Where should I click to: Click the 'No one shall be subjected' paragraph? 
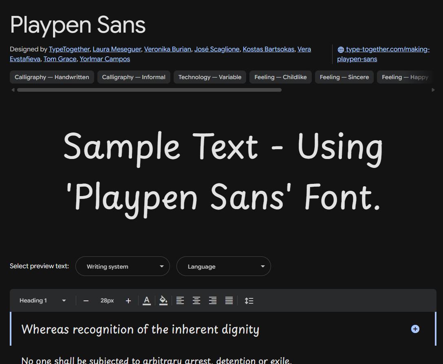pos(156,360)
